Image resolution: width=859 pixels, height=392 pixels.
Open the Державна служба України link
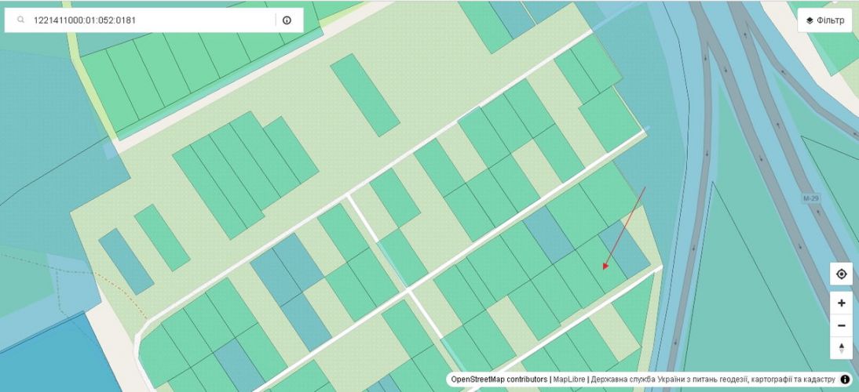[x=712, y=379]
